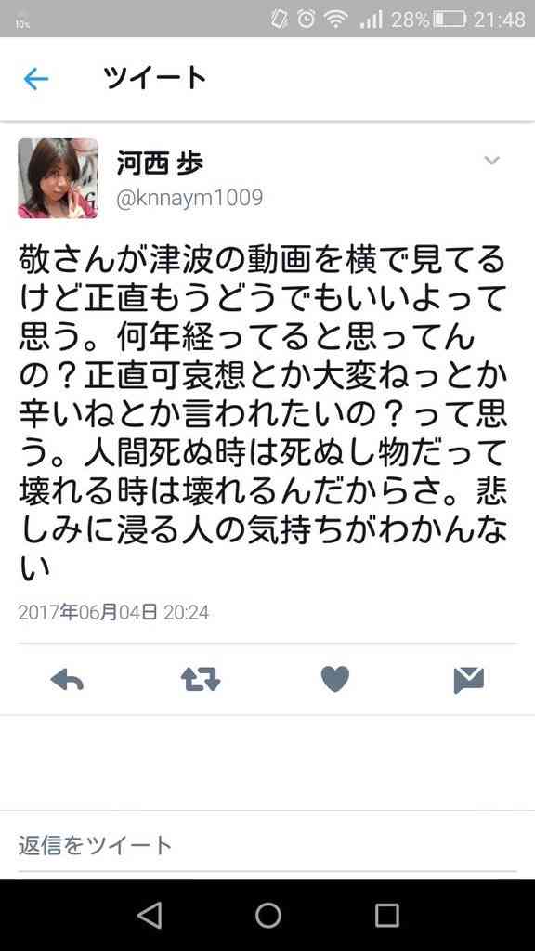Tap the tweet timestamp 2017年06月04日 20:24
The width and height of the screenshot is (535, 951).
[113, 612]
